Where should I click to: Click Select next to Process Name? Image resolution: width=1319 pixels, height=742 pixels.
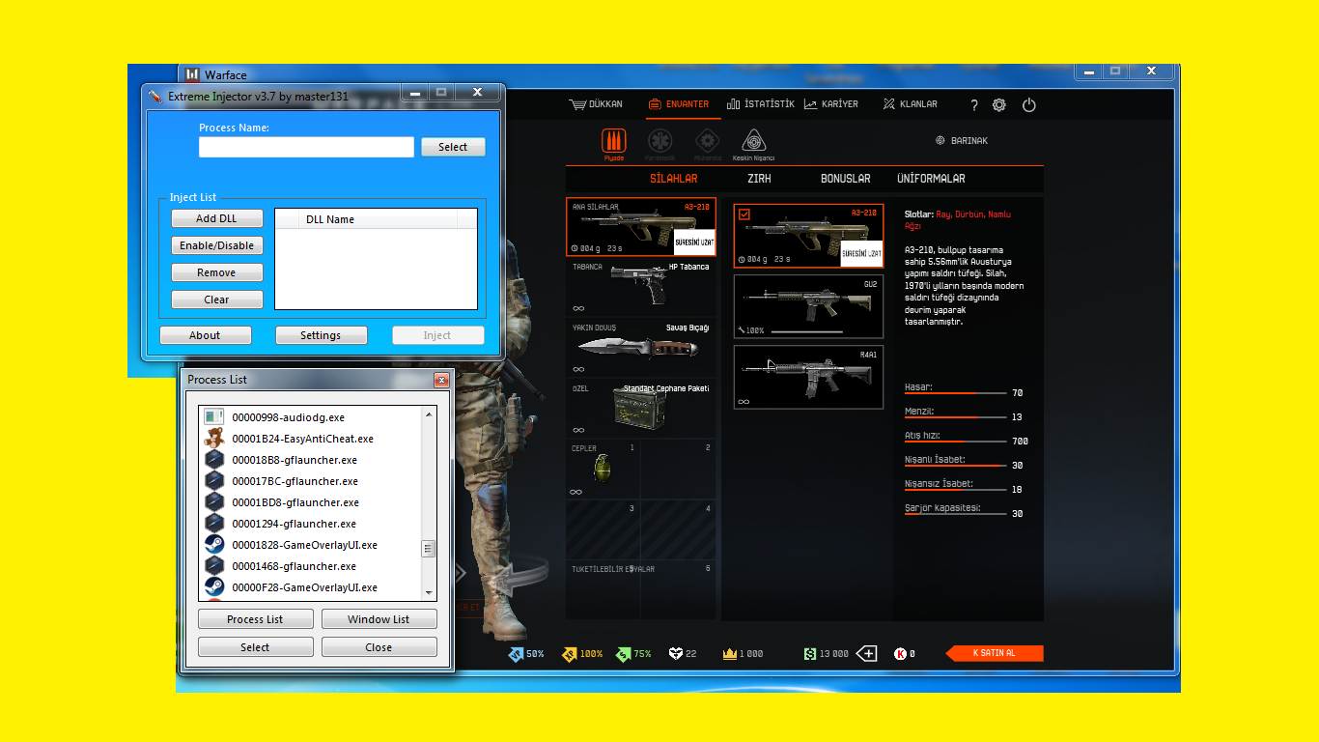(x=453, y=147)
